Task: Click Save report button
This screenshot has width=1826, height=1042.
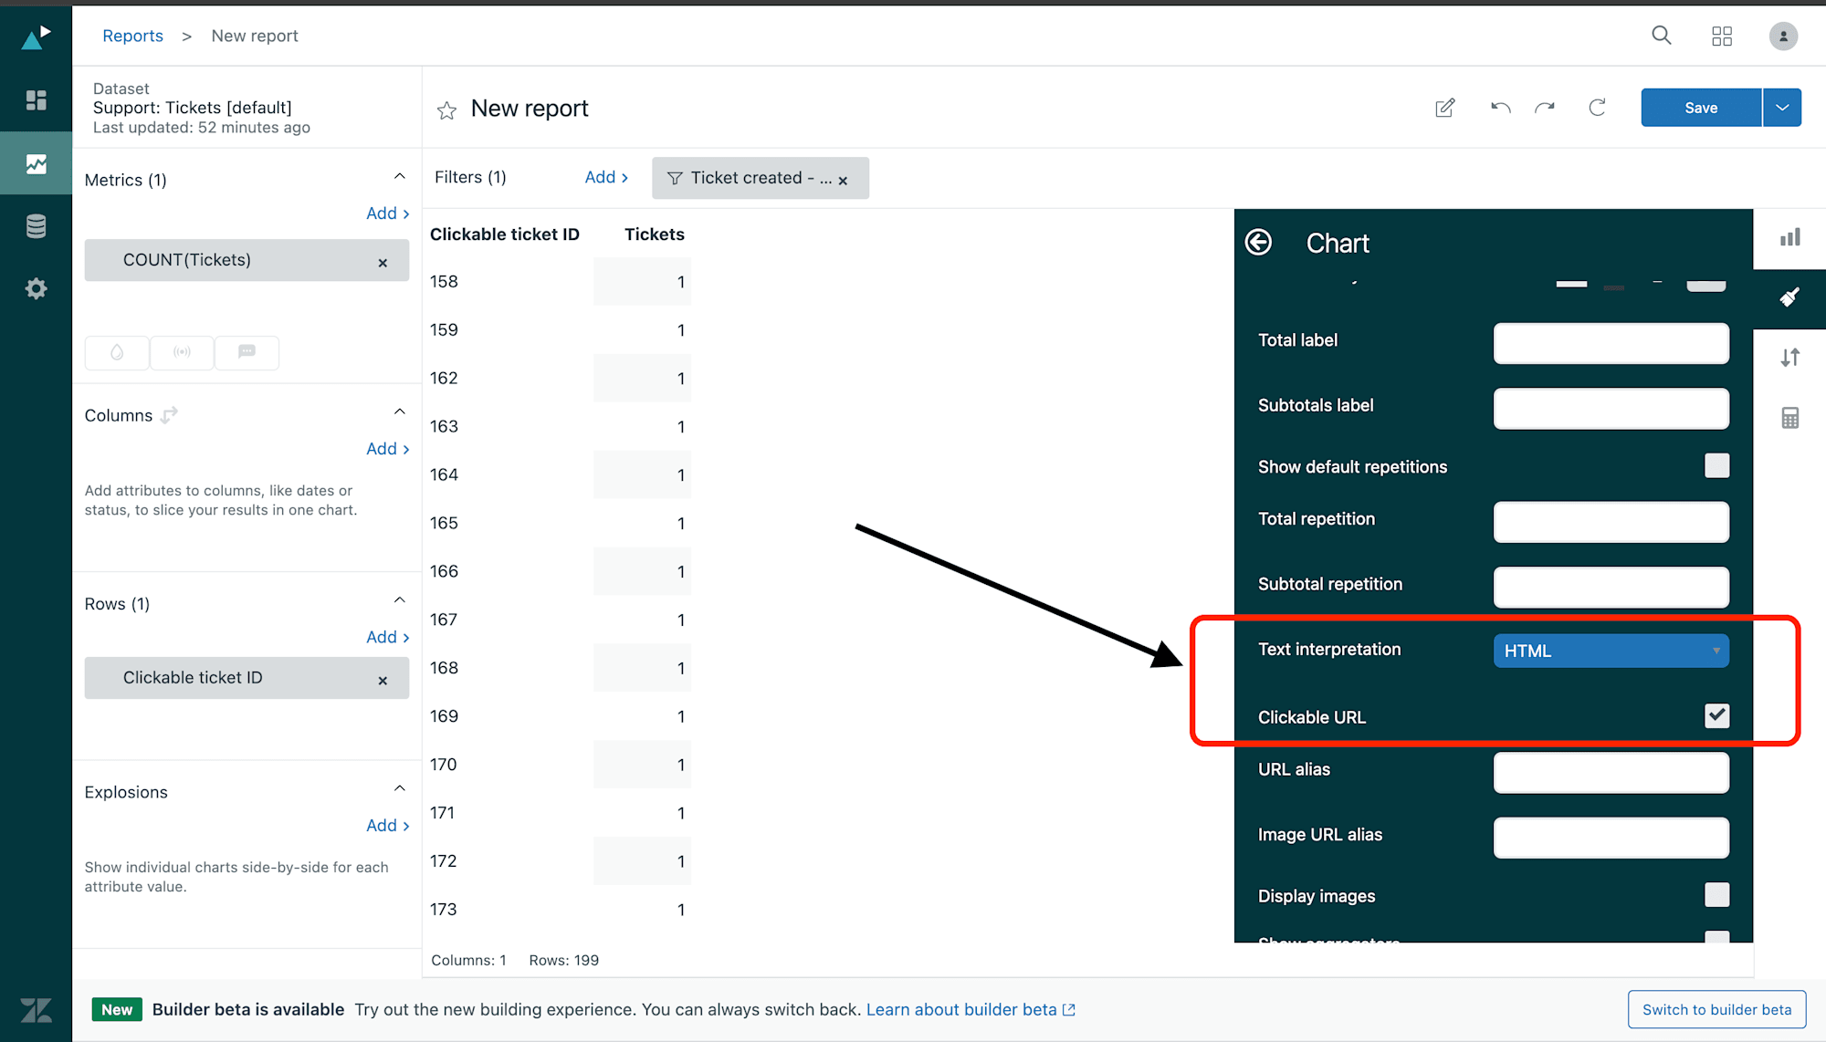Action: click(x=1701, y=108)
